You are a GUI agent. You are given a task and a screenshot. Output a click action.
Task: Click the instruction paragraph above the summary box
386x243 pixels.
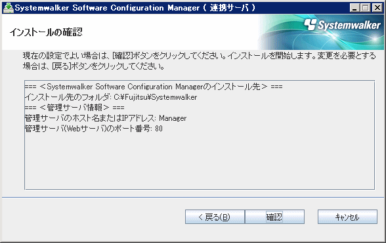pyautogui.click(x=200, y=61)
